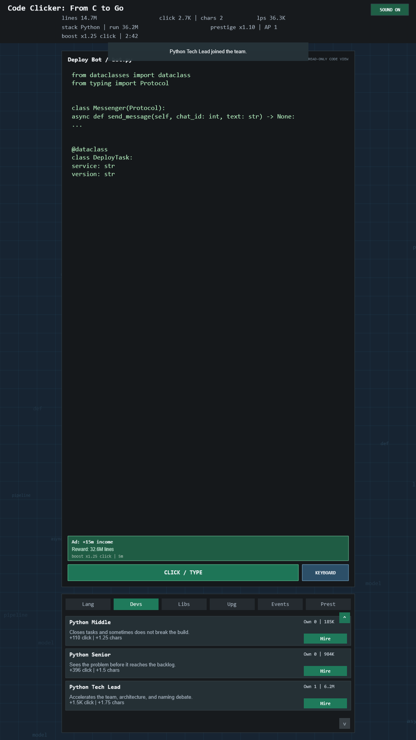Image resolution: width=416 pixels, height=740 pixels.
Task: Click the '+110 click | +1.25 chars' stat
Action: point(96,638)
